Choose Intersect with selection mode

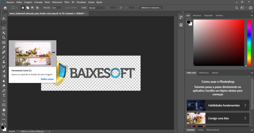(37, 8)
